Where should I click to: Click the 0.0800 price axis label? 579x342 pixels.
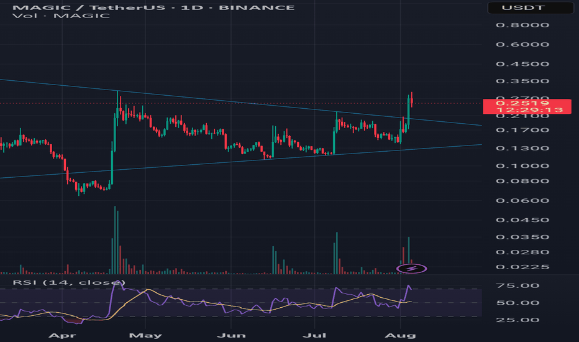522,181
